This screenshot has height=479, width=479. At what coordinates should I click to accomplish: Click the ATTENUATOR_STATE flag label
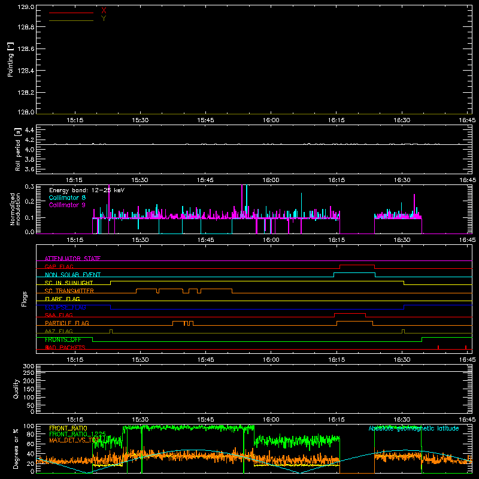pos(72,259)
